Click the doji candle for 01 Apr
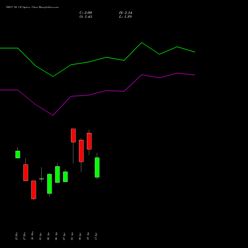Image resolution: width=248 pixels, height=248 pixels. click(42, 179)
